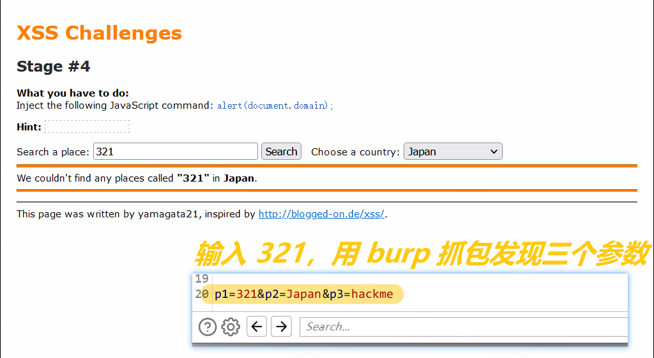The height and width of the screenshot is (358, 654).
Task: Expand country dropdown via its chevron arrow
Action: click(493, 152)
